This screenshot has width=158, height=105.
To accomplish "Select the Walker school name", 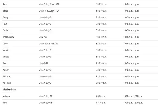I will [6, 70].
